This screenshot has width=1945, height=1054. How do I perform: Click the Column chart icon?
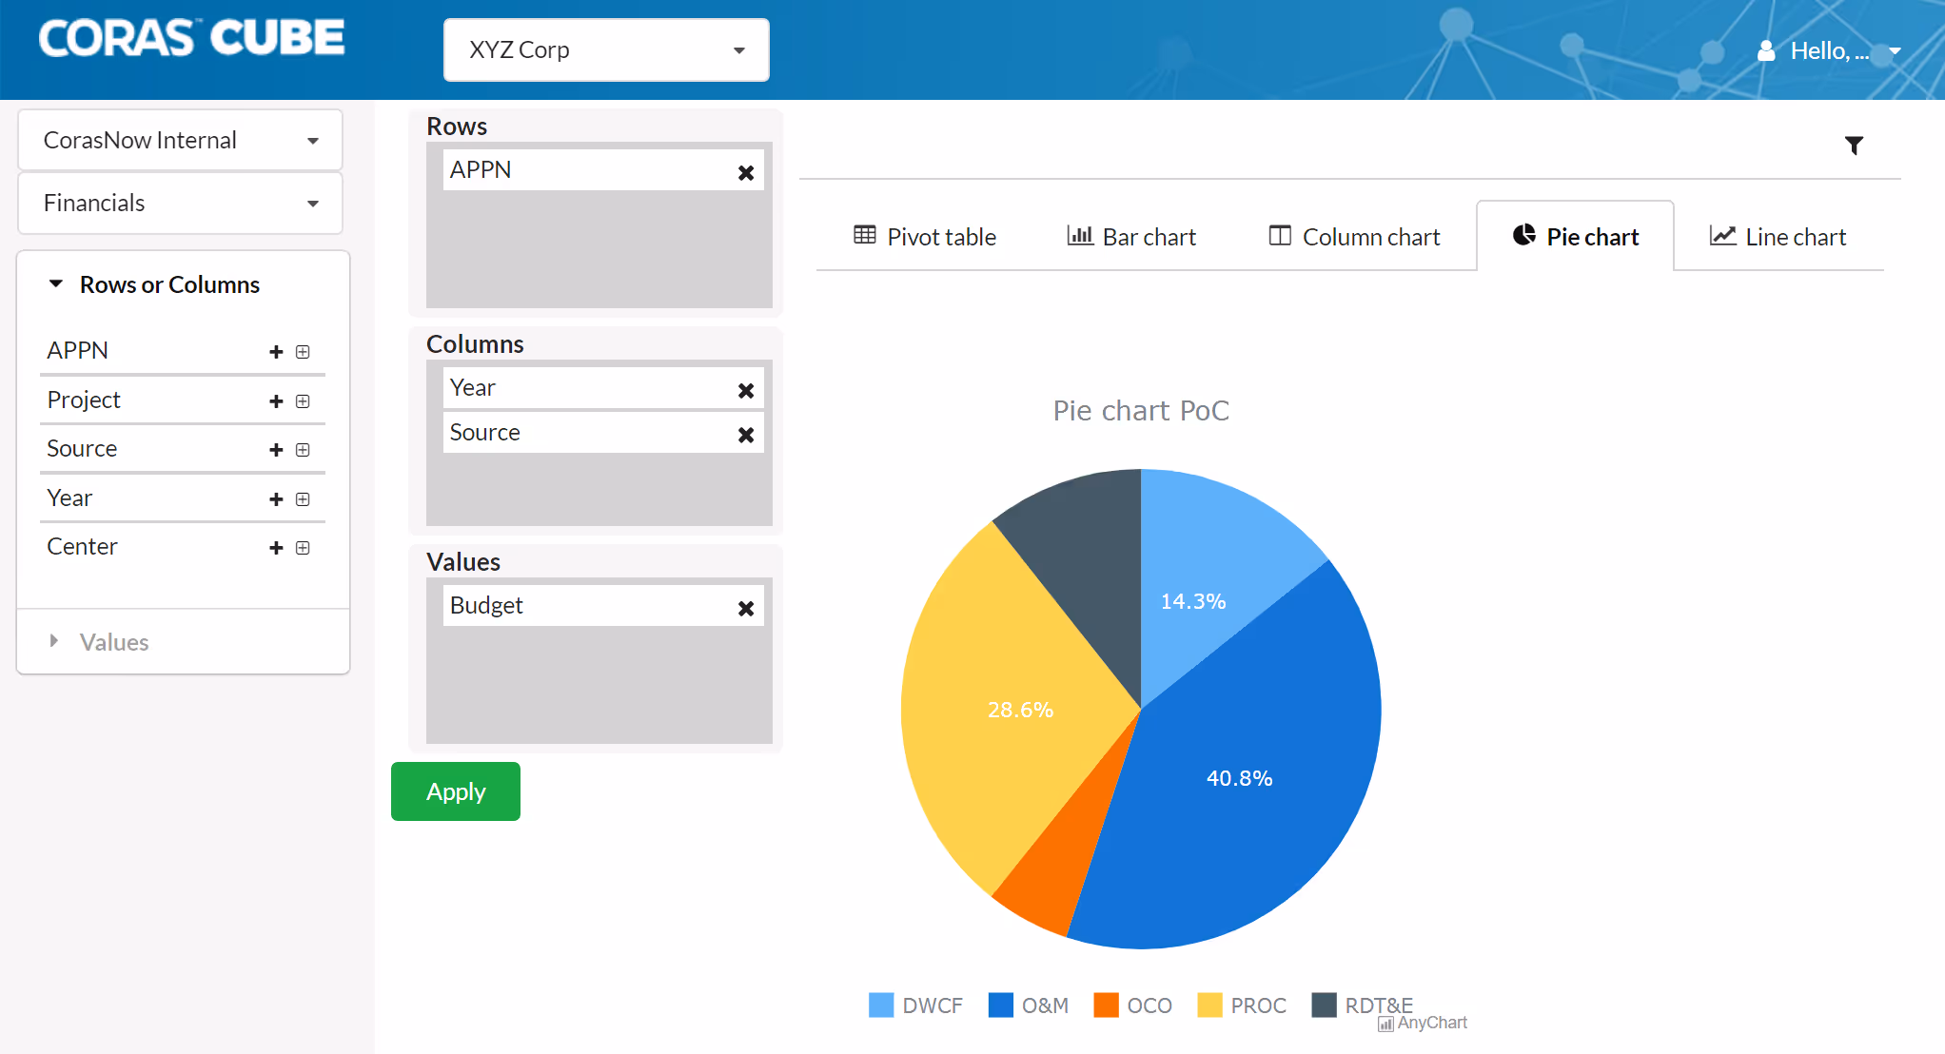(1280, 235)
